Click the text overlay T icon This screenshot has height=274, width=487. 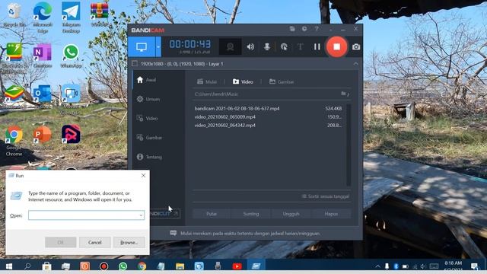pyautogui.click(x=300, y=47)
